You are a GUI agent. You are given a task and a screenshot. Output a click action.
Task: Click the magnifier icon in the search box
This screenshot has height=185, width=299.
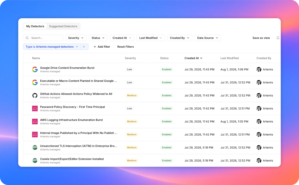pyautogui.click(x=27, y=38)
